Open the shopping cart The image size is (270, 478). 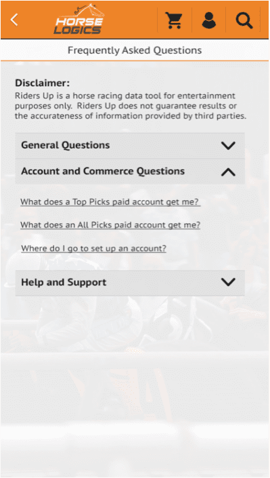(174, 20)
